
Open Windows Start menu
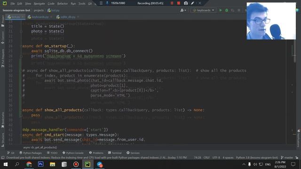[5, 164]
